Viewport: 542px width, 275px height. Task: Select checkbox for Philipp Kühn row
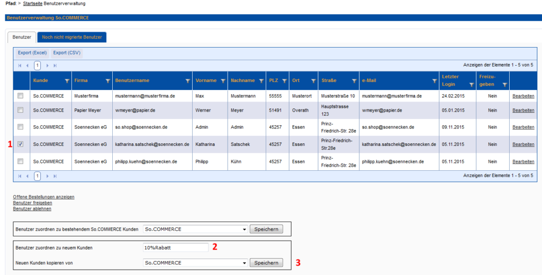tap(21, 161)
